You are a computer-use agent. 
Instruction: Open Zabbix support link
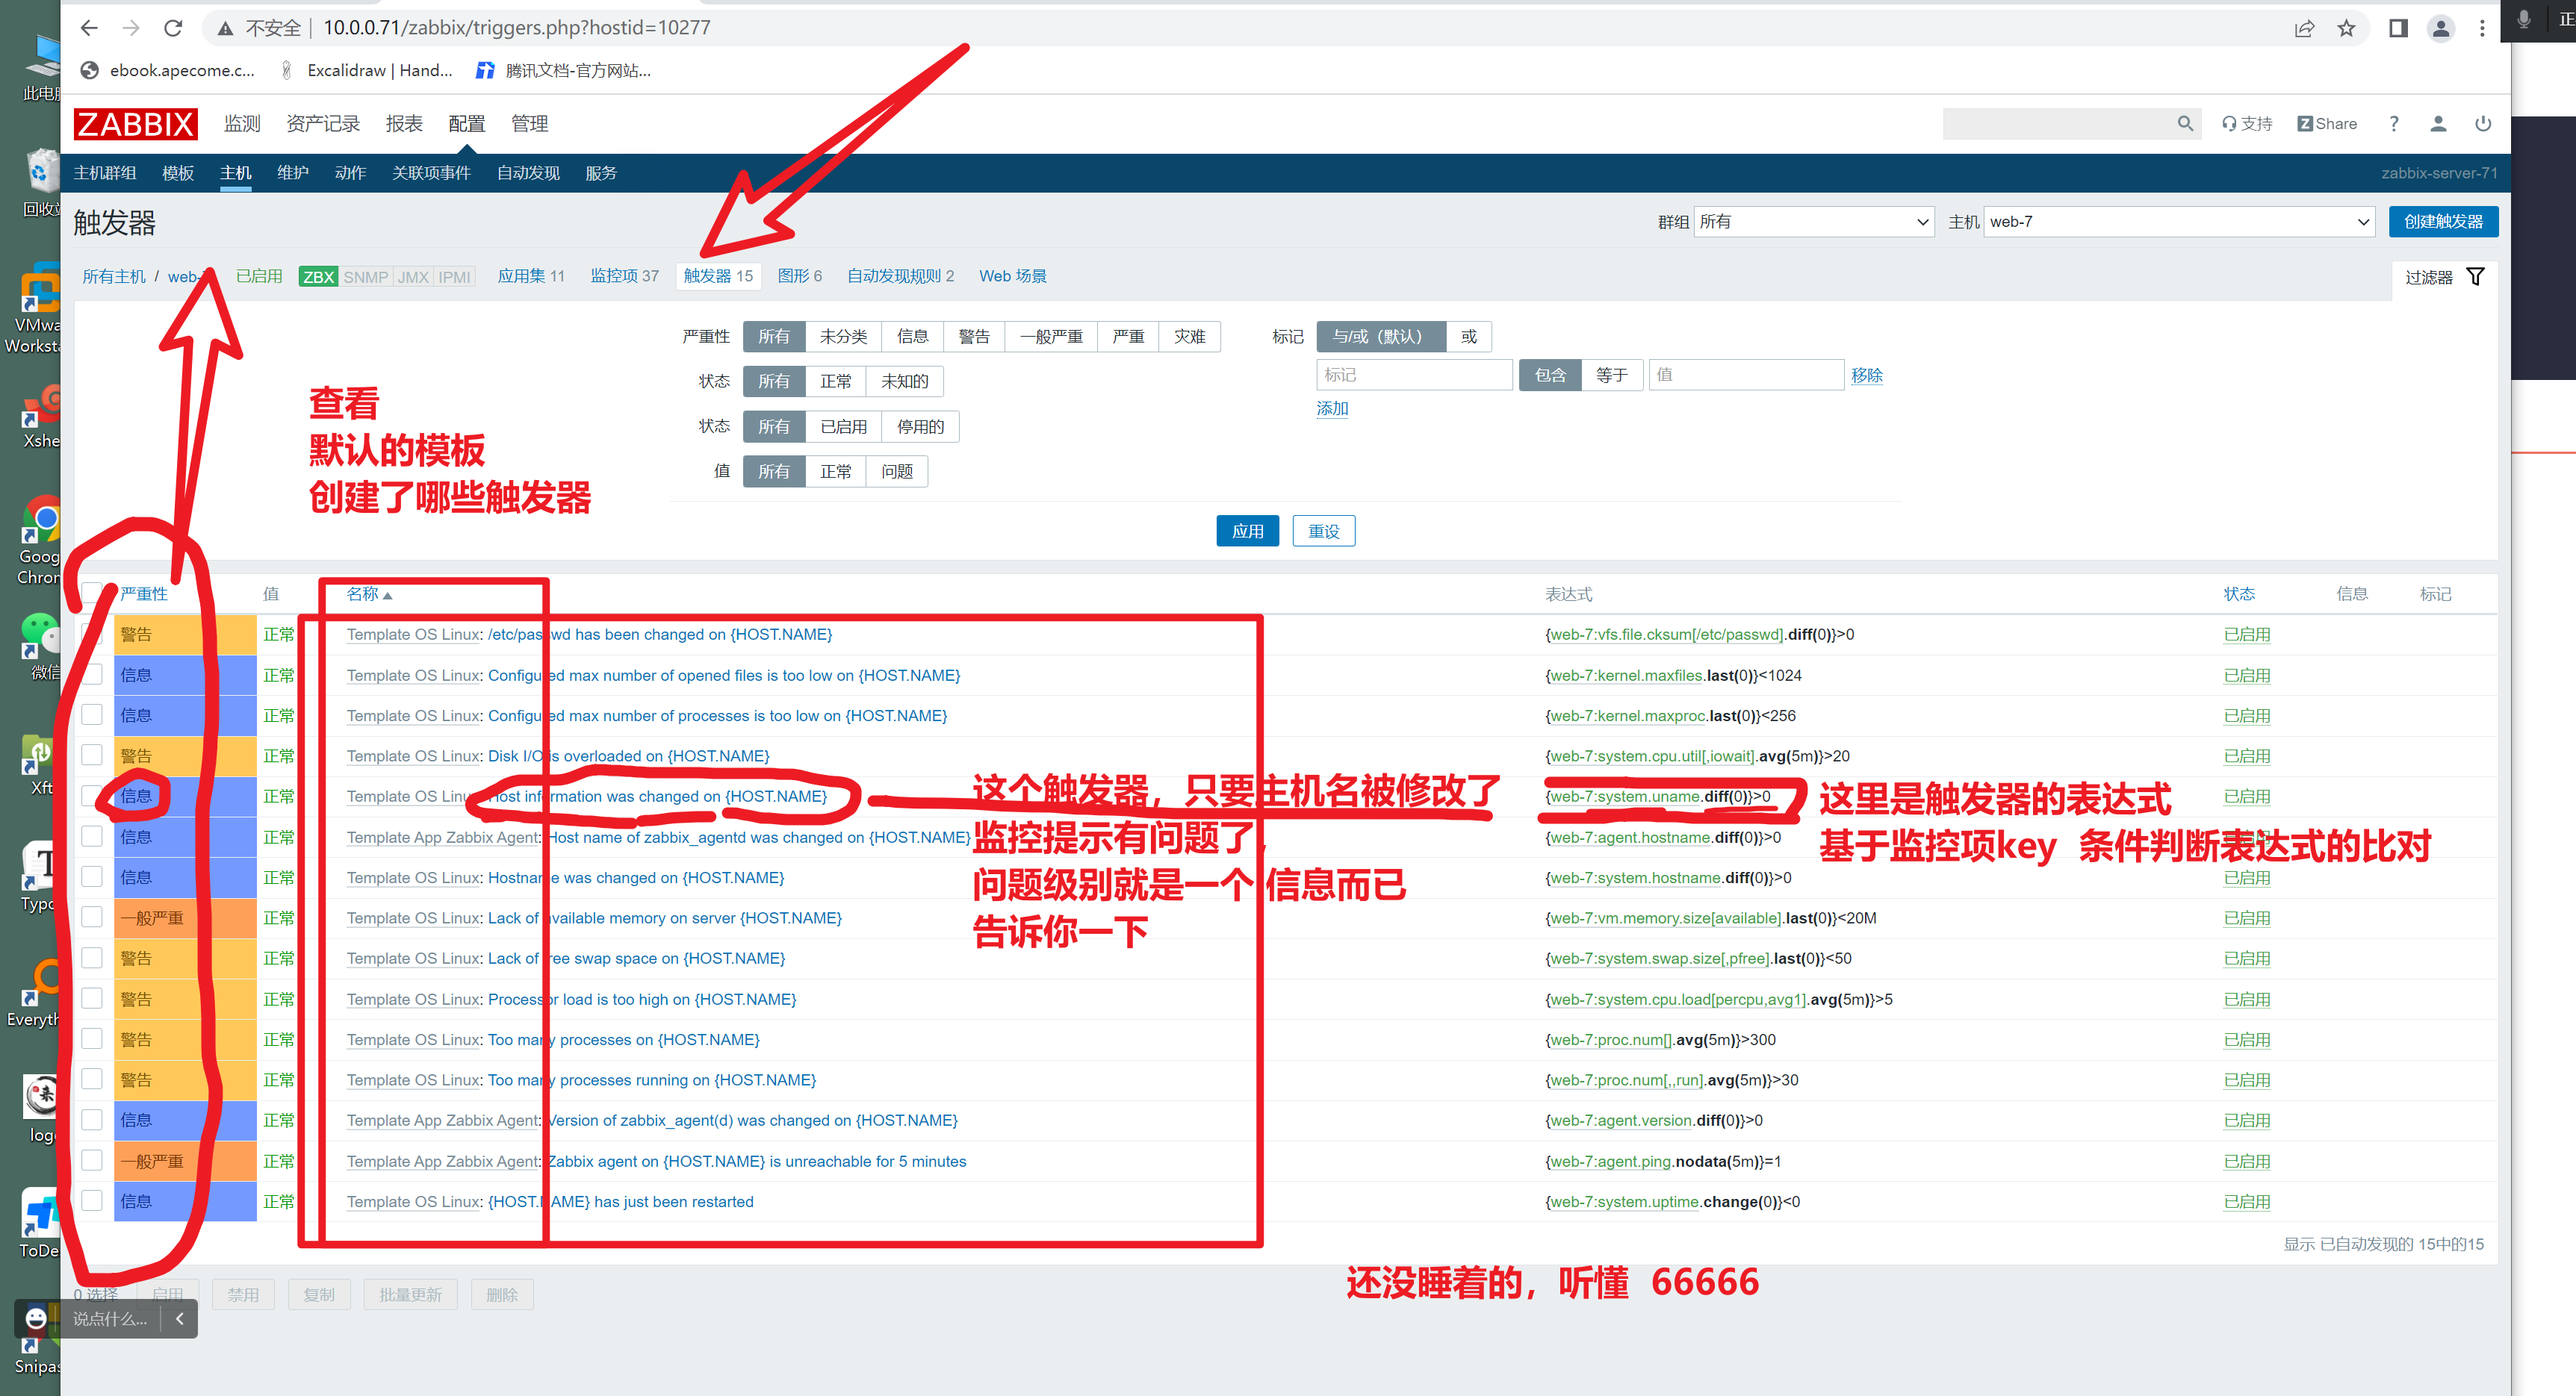(x=2247, y=123)
